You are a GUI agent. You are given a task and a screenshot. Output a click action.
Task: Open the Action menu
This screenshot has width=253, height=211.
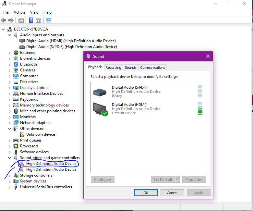pyautogui.click(x=19, y=12)
